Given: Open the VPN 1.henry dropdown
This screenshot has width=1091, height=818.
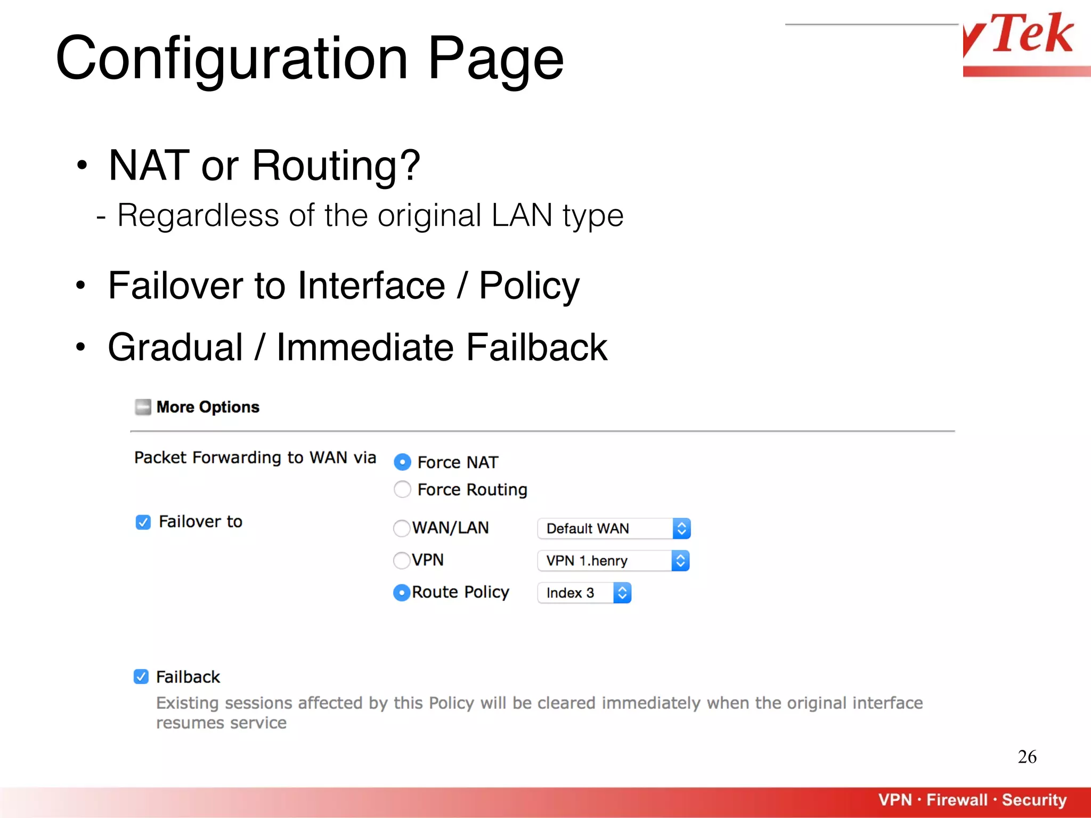Looking at the screenshot, I should [x=614, y=561].
